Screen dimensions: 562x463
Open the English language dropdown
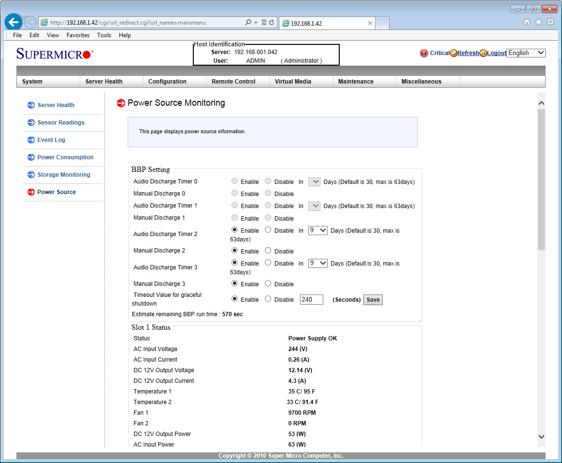pos(526,53)
